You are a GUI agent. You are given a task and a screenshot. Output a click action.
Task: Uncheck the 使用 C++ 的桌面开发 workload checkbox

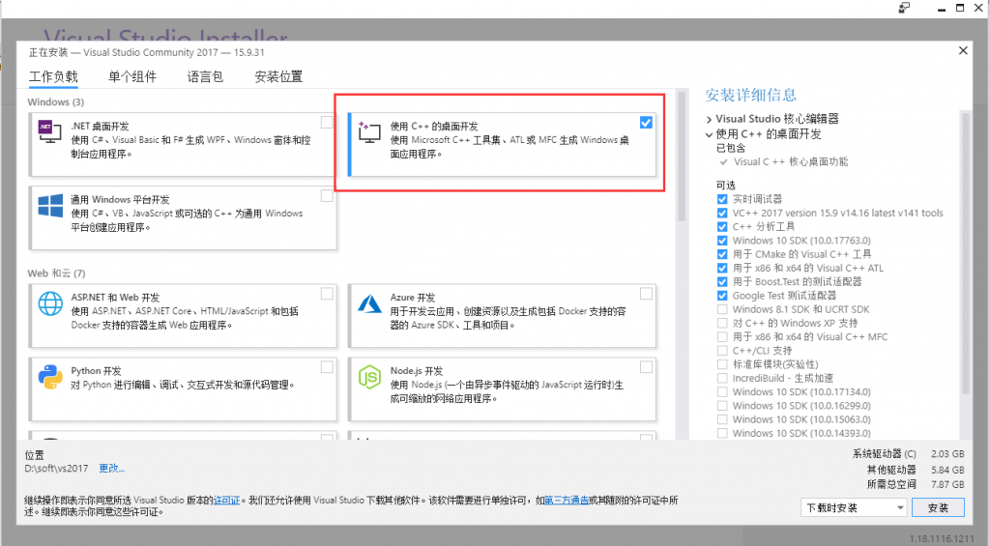(646, 123)
